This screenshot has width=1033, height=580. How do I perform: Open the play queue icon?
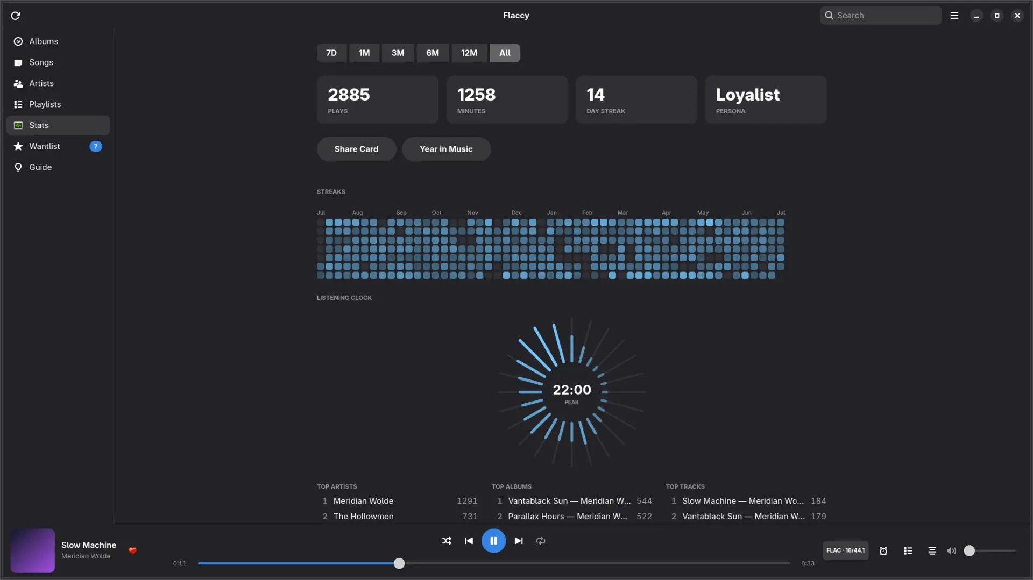(908, 551)
